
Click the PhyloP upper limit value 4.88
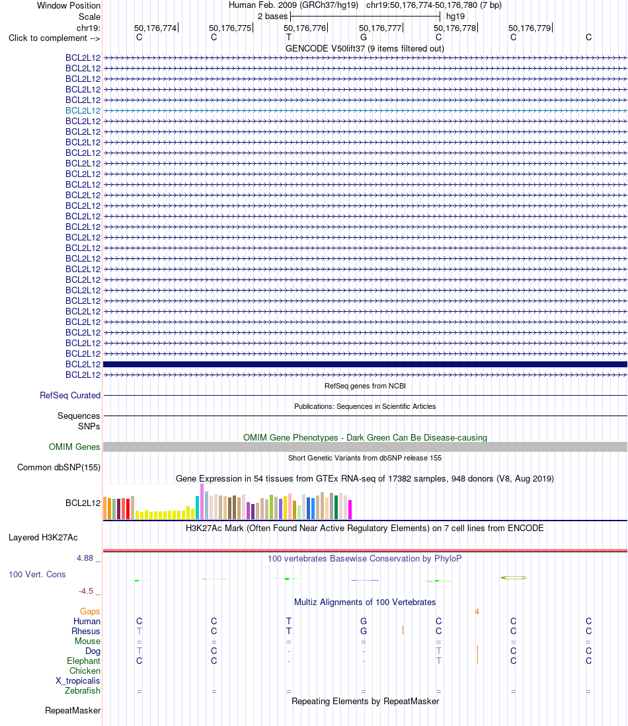[x=85, y=558]
